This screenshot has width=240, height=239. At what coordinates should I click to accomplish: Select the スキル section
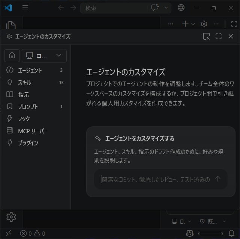[25, 83]
